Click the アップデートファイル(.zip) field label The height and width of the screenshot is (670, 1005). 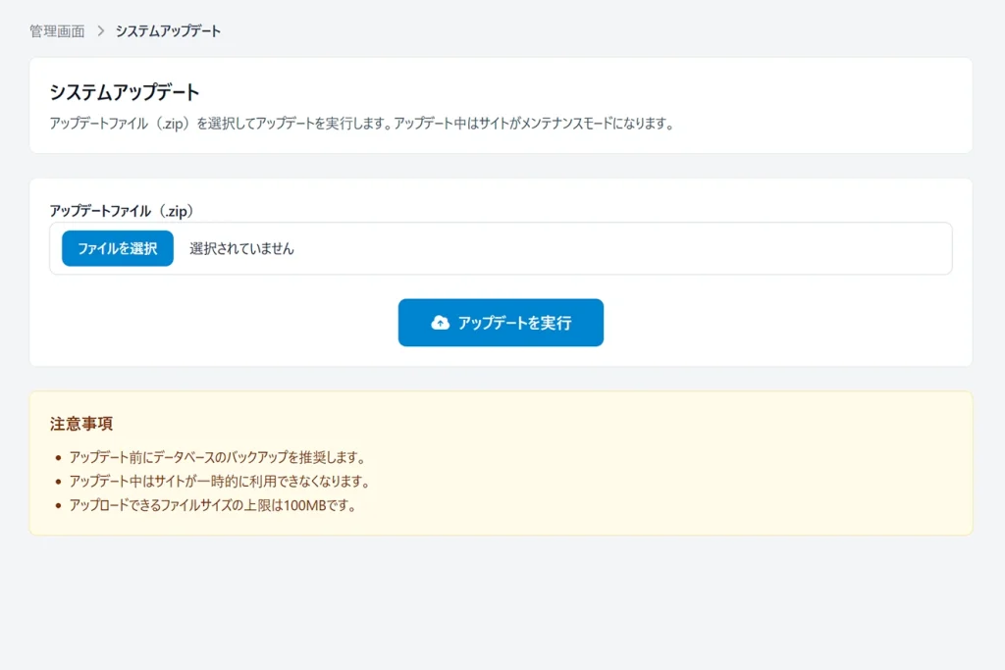122,211
